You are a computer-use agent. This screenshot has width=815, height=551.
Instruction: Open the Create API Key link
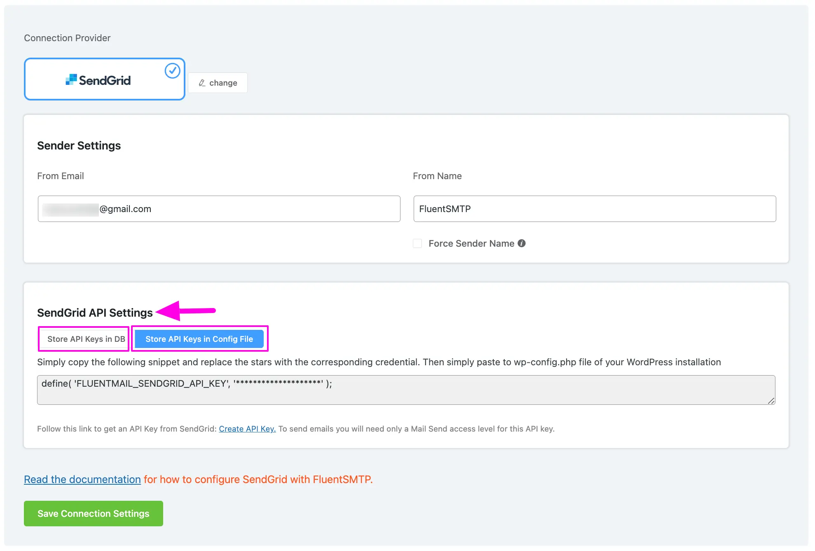pos(247,429)
